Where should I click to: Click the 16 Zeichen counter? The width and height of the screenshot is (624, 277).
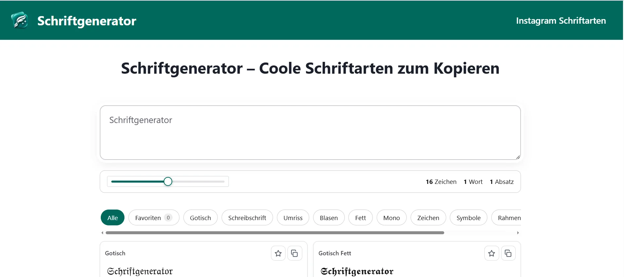tap(441, 182)
